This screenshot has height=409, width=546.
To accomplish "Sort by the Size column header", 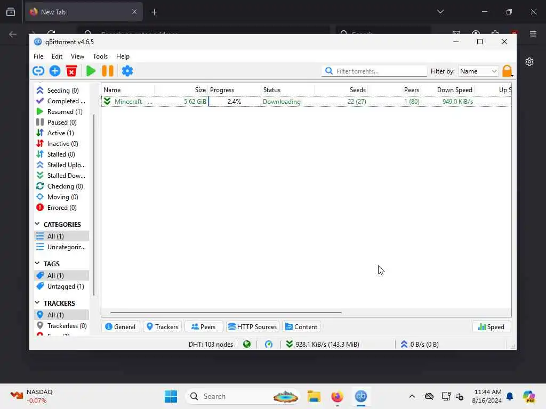I will tap(181, 89).
